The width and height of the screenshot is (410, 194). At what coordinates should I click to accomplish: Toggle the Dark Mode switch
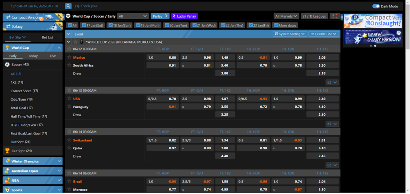pos(376,6)
